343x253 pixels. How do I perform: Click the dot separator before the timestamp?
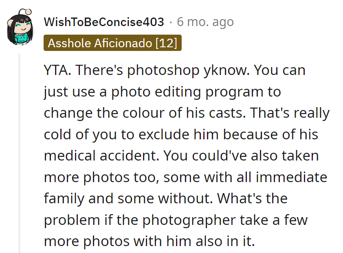pyautogui.click(x=171, y=22)
